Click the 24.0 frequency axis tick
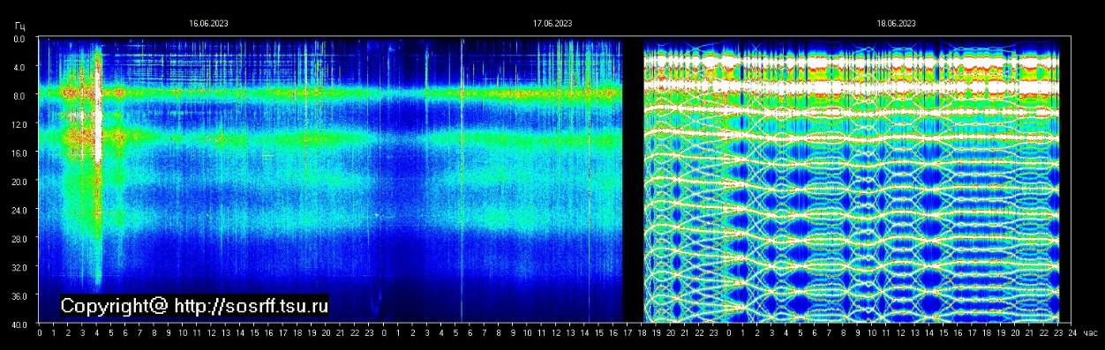This screenshot has height=350, width=1105. [x=19, y=210]
